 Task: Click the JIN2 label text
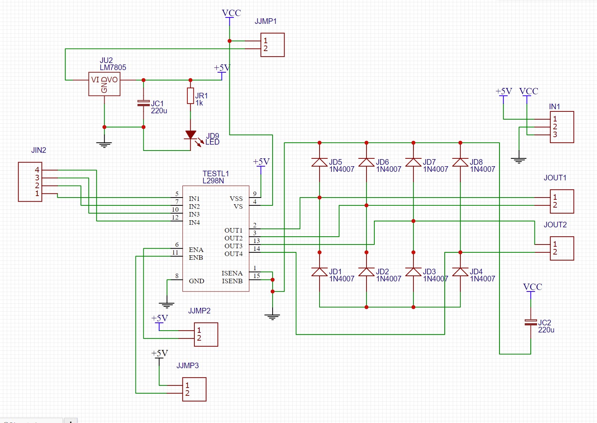tap(39, 150)
